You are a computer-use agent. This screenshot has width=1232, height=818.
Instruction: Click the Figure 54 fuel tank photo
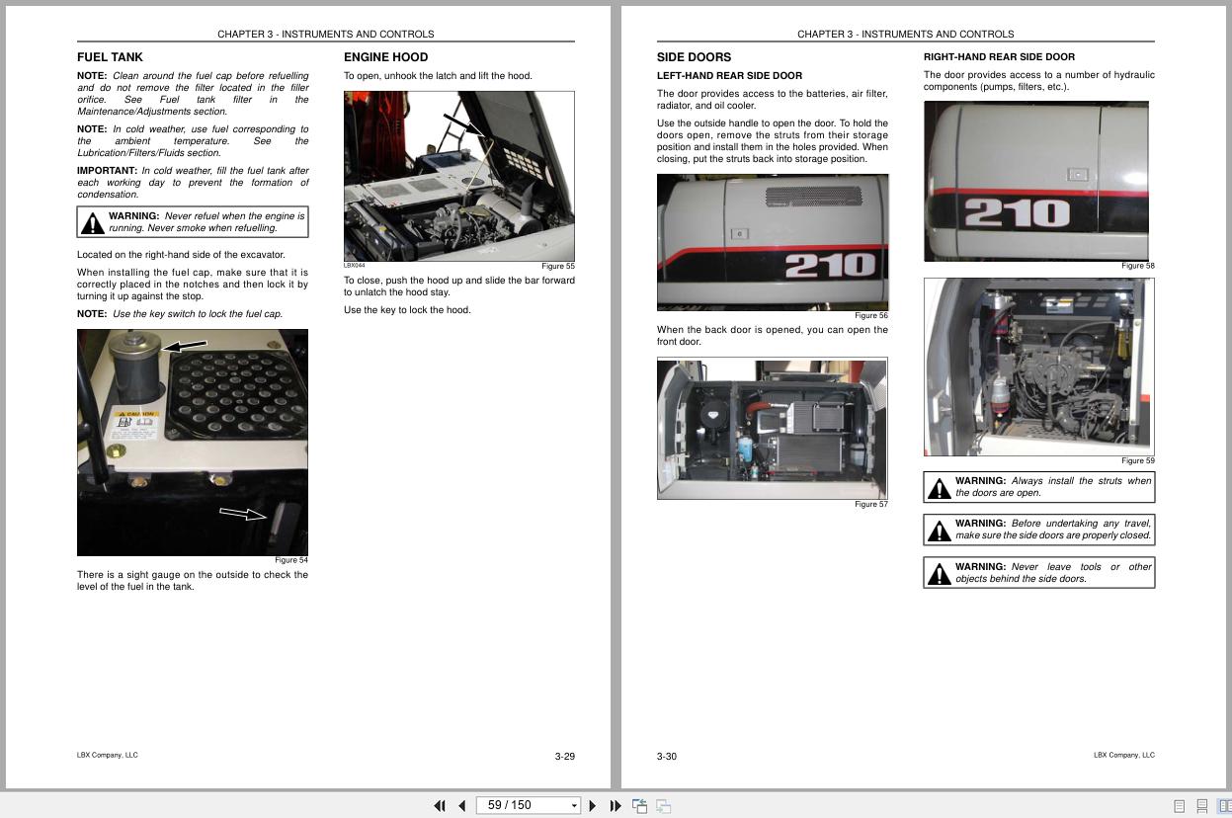(x=192, y=442)
